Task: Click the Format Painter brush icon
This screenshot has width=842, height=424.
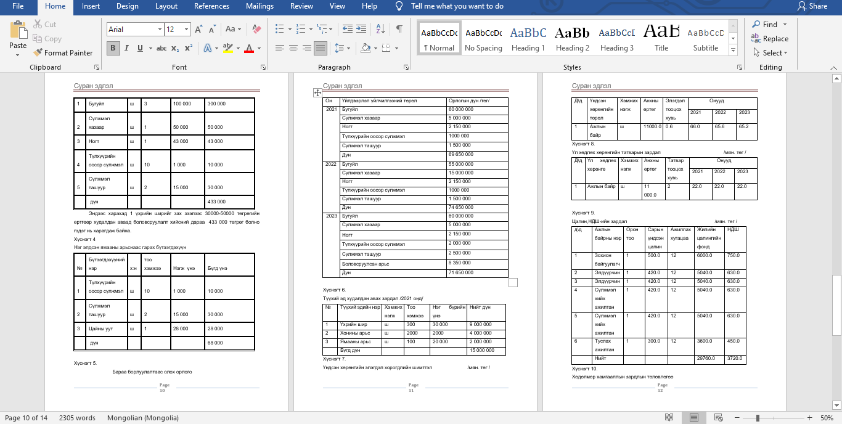Action: (x=38, y=53)
